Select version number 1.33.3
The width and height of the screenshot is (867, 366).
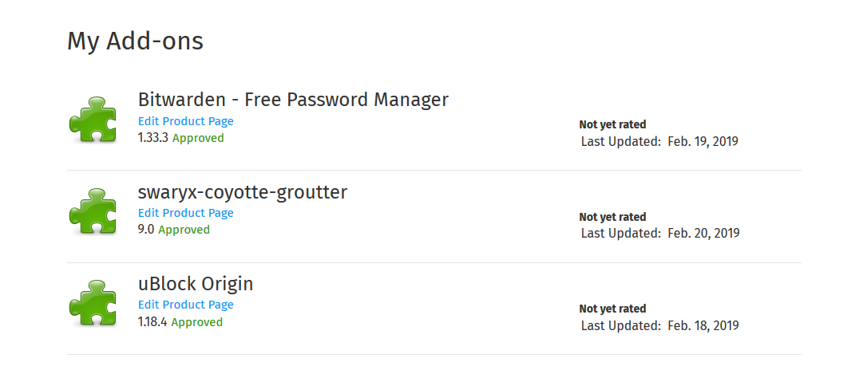coord(153,138)
